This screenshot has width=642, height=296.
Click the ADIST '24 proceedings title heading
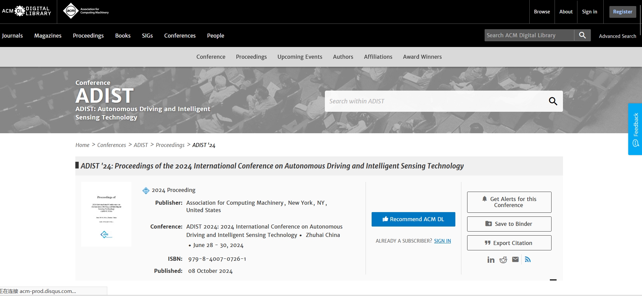(x=272, y=166)
